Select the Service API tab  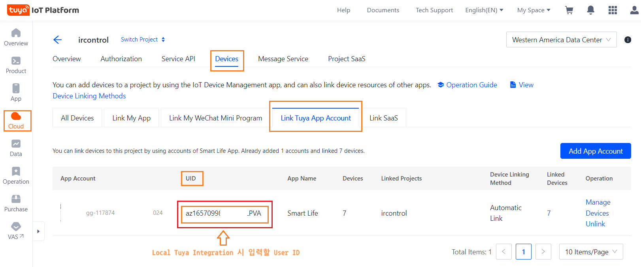178,59
